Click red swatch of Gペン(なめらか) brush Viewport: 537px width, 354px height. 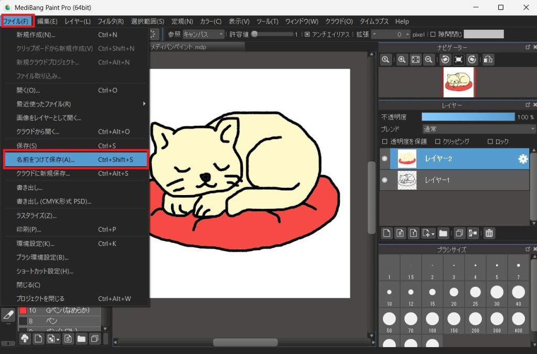point(23,310)
